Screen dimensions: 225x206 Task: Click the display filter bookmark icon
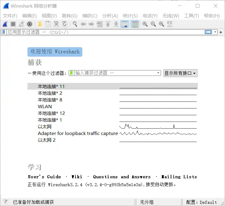[4, 32]
